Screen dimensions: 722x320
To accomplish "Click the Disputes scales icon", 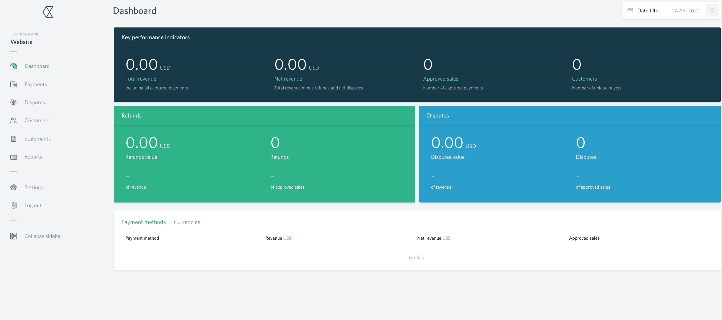I will coord(14,102).
